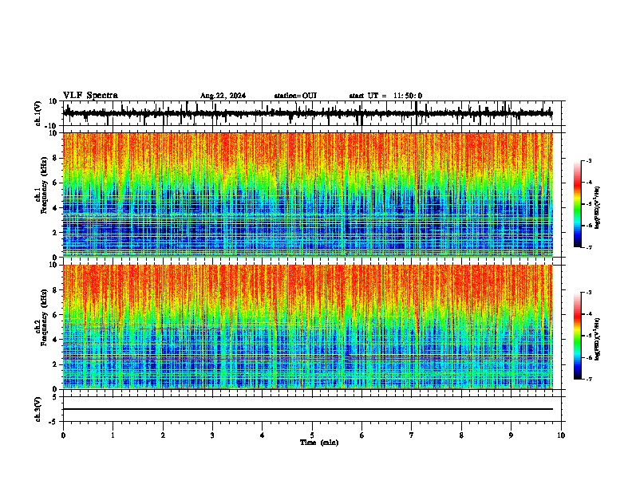The width and height of the screenshot is (632, 488).
Task: Select the date label "Aug.22, 2024"
Action: coord(223,96)
